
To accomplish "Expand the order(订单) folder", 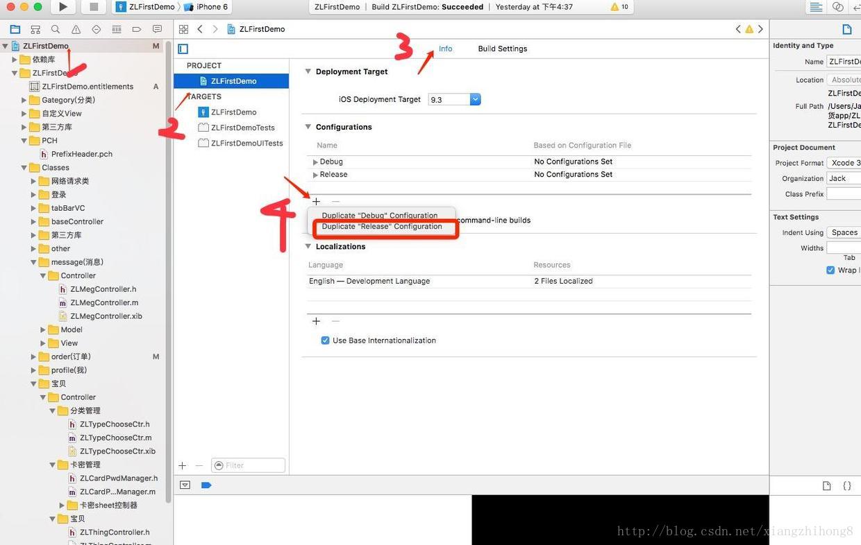I will [x=33, y=356].
